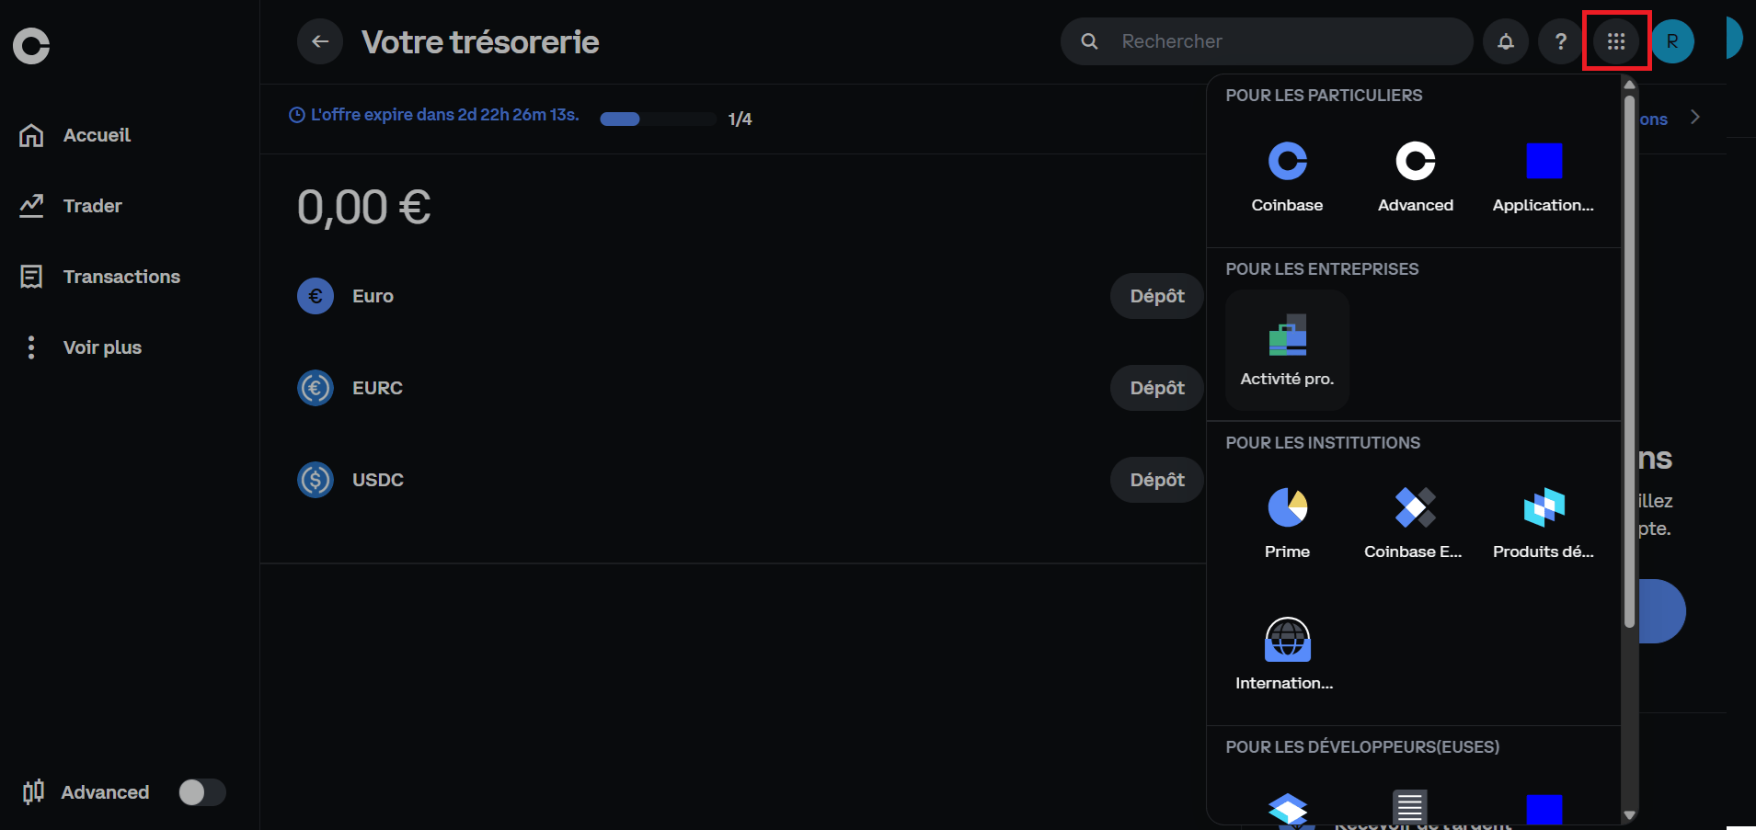This screenshot has height=830, width=1756.
Task: Select Produits dérivés icon
Action: (1542, 519)
